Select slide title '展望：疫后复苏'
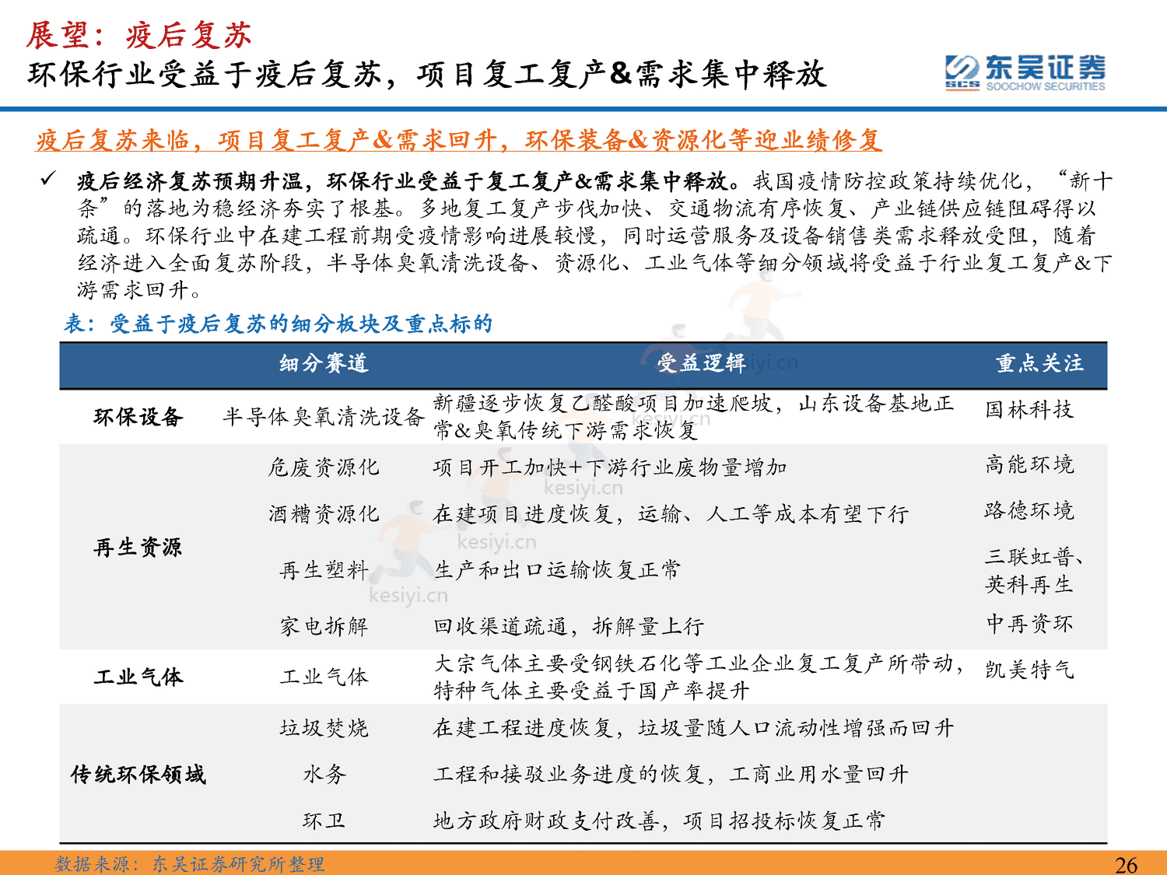The width and height of the screenshot is (1167, 875). tap(138, 35)
